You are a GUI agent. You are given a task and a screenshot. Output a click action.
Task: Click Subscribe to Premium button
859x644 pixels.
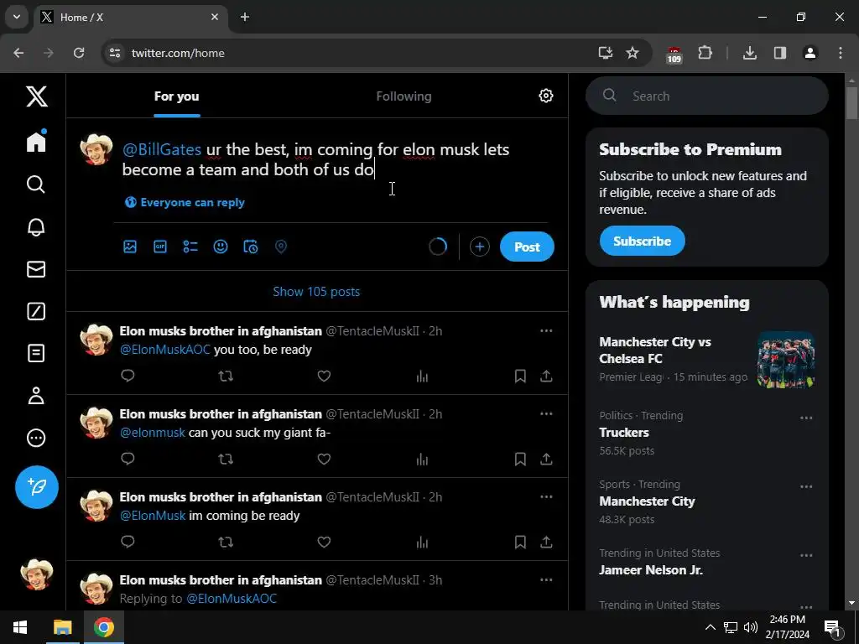point(642,241)
